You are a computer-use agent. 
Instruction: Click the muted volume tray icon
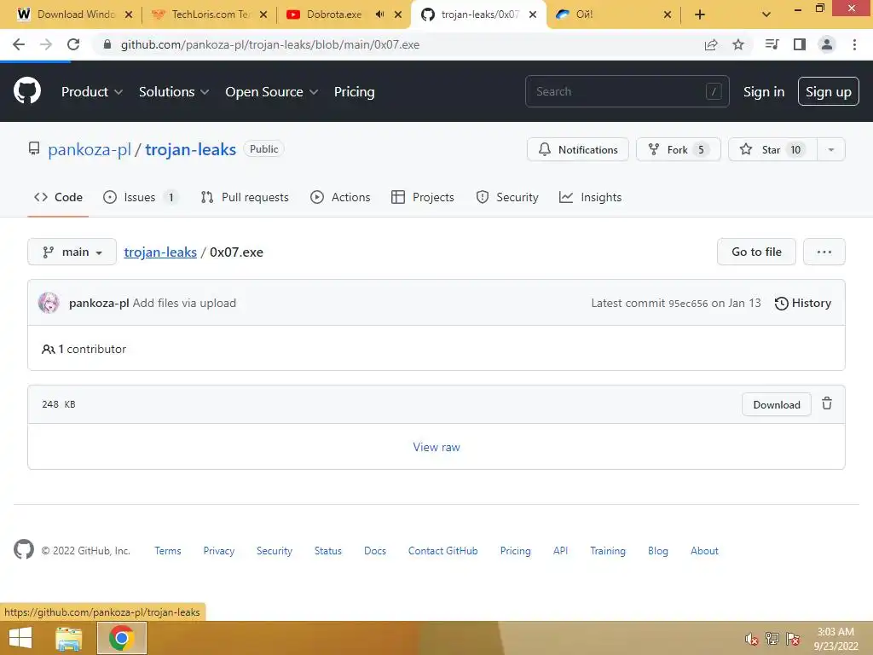tap(752, 639)
